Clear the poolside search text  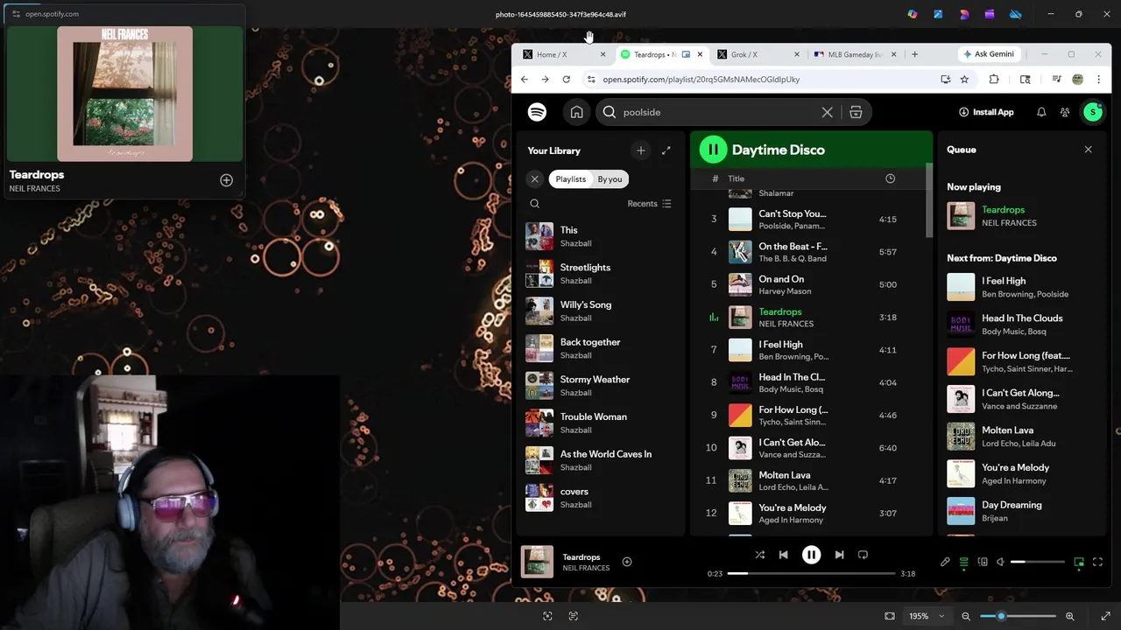[827, 112]
